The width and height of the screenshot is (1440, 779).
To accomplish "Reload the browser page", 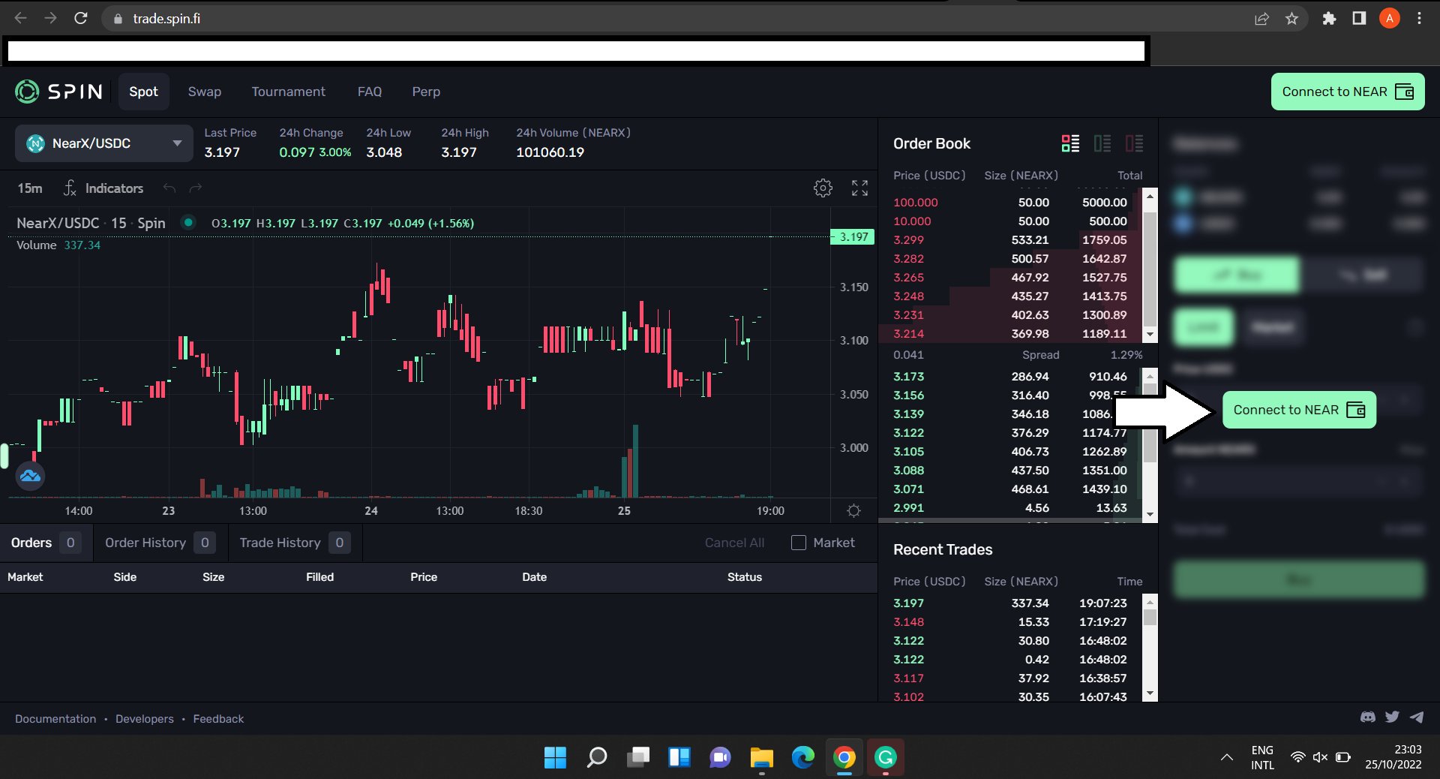I will pyautogui.click(x=81, y=18).
